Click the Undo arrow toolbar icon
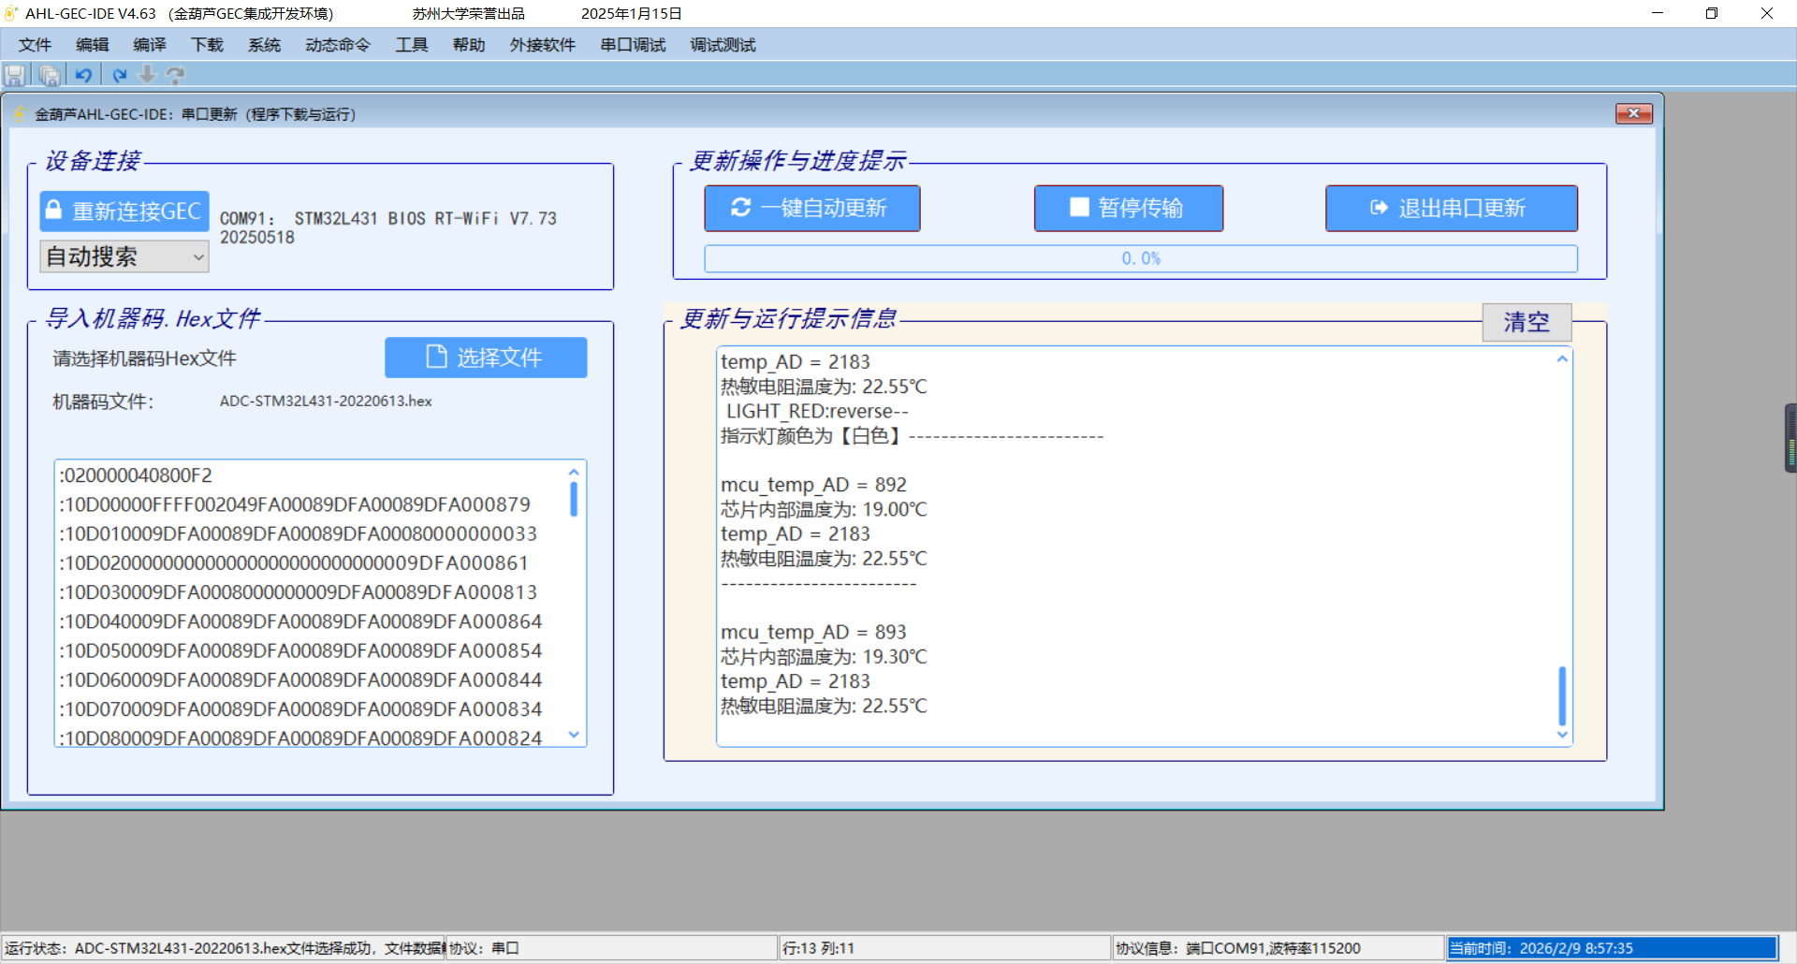The width and height of the screenshot is (1797, 964). [x=84, y=75]
